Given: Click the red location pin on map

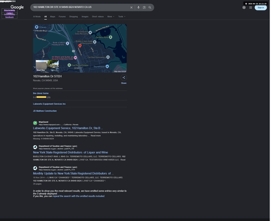Looking at the screenshot, I should [x=80, y=46].
